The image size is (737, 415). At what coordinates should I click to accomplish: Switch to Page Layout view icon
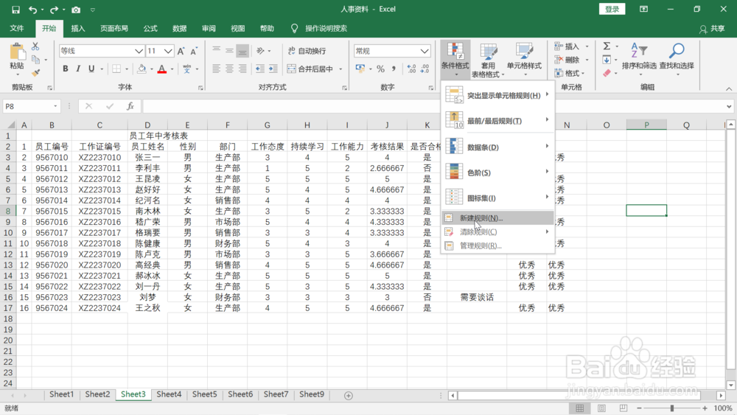pos(601,408)
